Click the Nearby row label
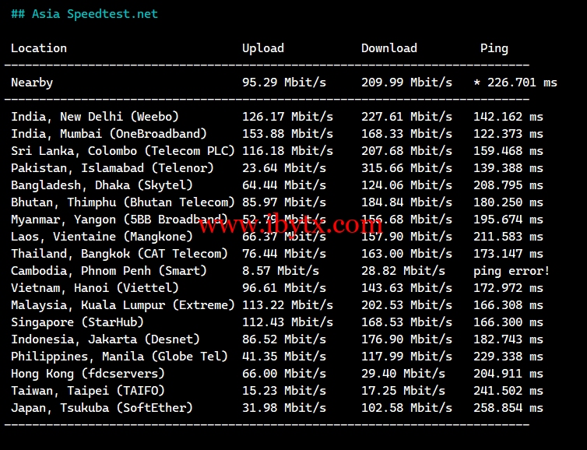Viewport: 587px width, 450px height. pos(32,83)
